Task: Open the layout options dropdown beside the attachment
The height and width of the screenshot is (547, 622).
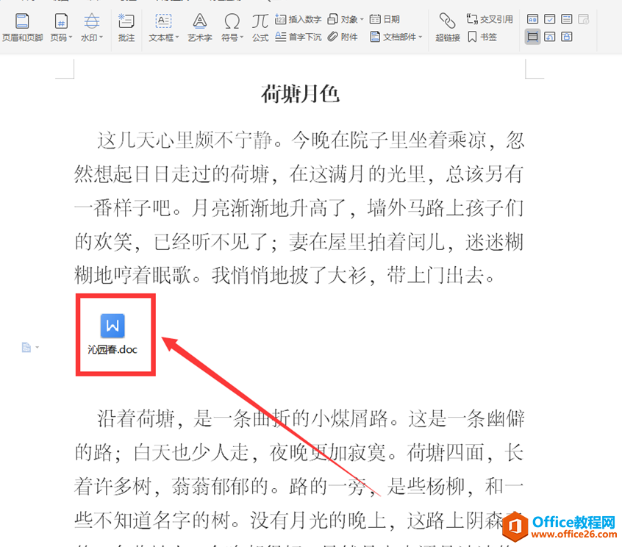Action: click(30, 348)
